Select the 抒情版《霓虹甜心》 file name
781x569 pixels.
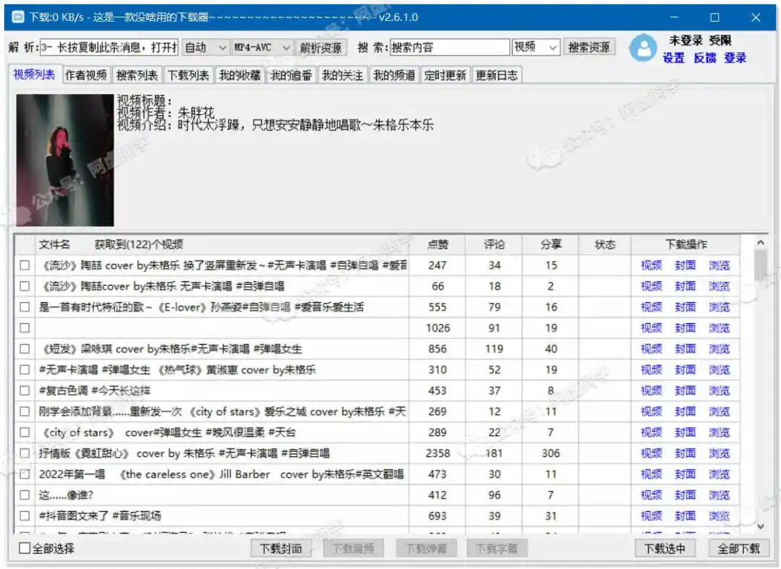click(x=184, y=453)
